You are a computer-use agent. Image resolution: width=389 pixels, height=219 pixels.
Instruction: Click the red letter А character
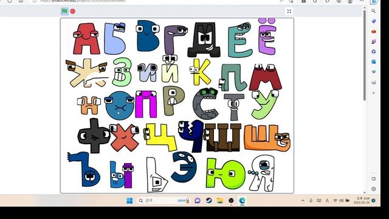tap(86, 39)
